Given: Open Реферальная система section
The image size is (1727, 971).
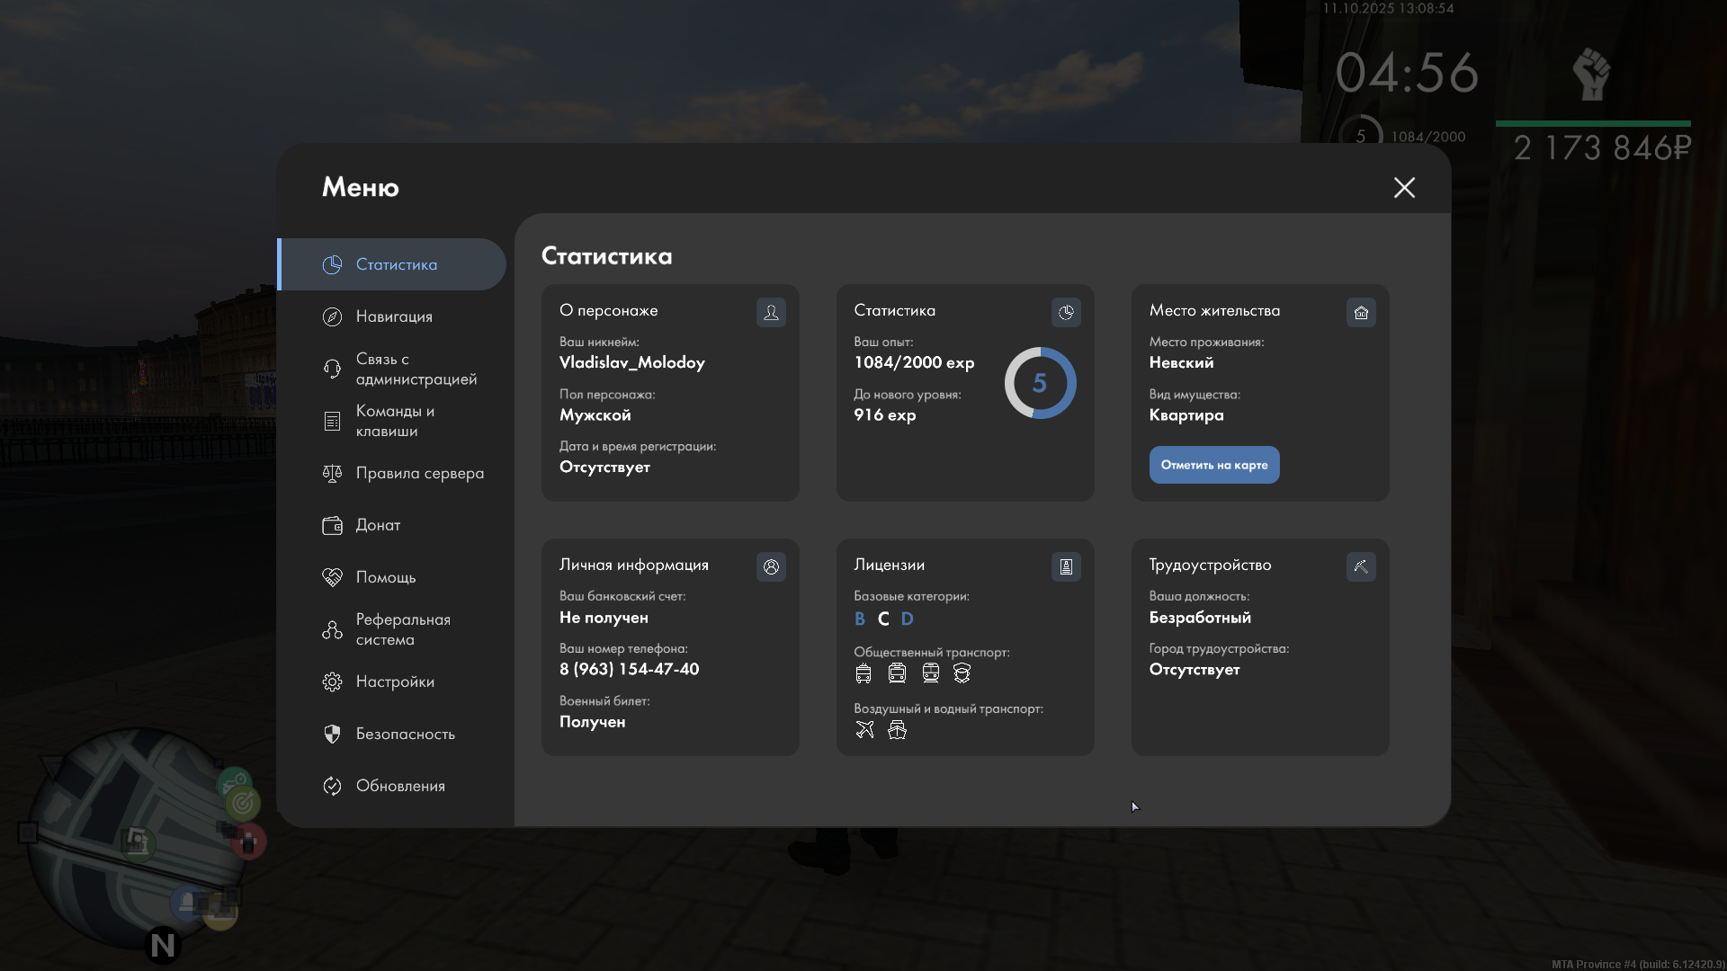Looking at the screenshot, I should [x=402, y=629].
